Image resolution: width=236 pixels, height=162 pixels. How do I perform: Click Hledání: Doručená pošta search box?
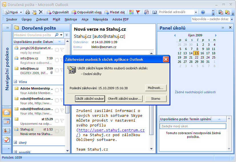34,35
